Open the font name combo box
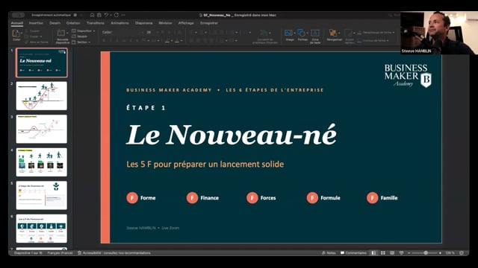This screenshot has width=478, height=268. [x=122, y=32]
